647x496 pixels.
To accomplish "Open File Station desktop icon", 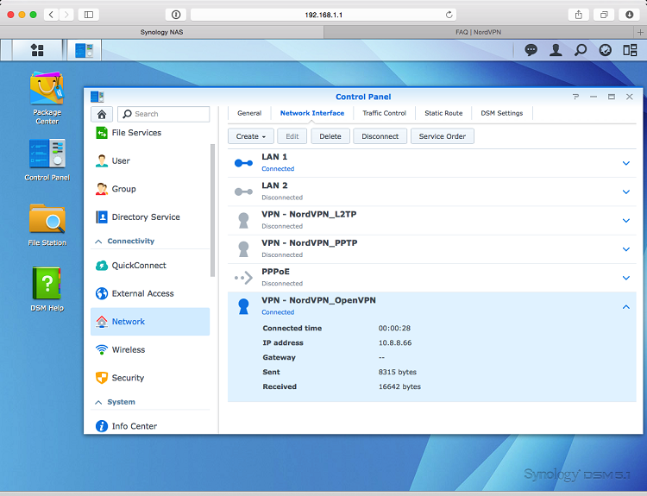I will coord(47,220).
